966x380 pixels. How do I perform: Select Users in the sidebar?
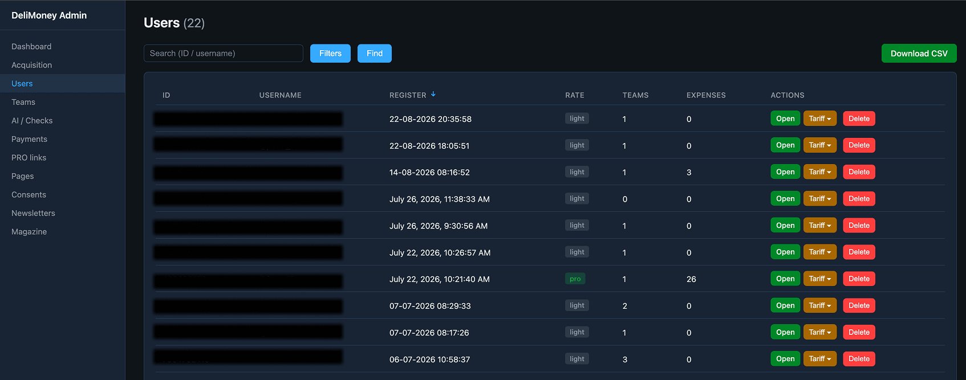coord(22,84)
